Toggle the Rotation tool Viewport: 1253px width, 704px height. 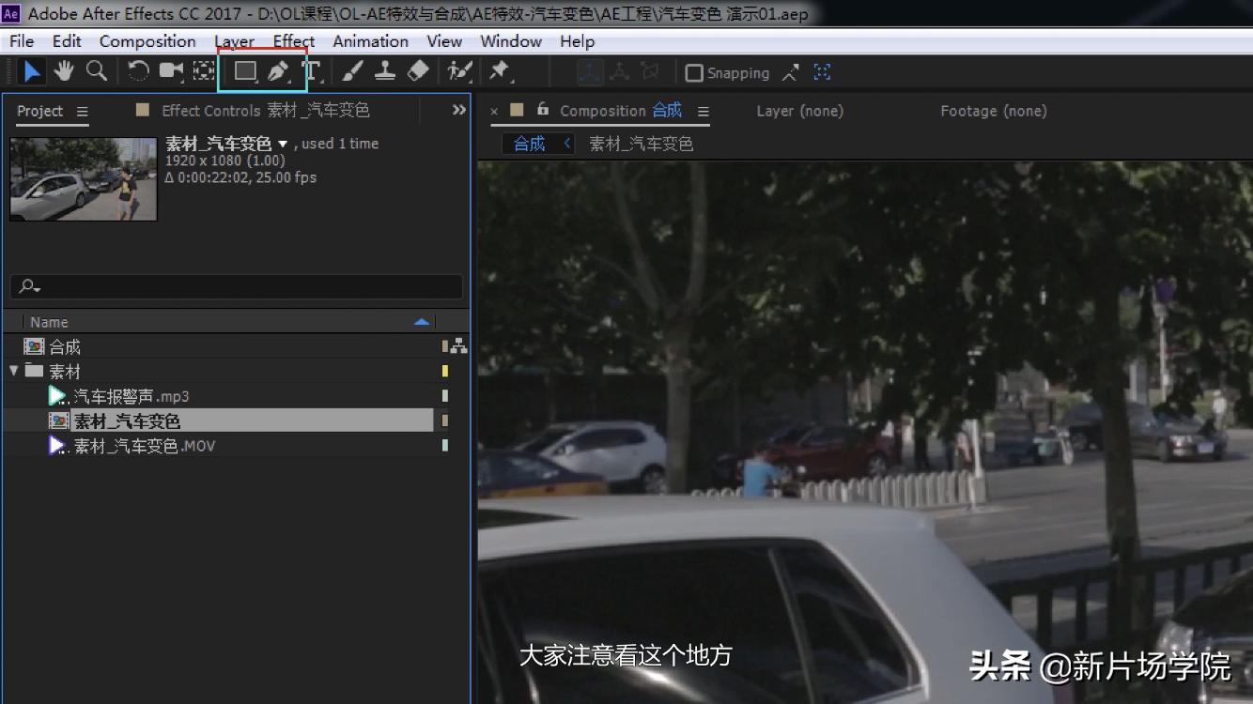point(137,70)
